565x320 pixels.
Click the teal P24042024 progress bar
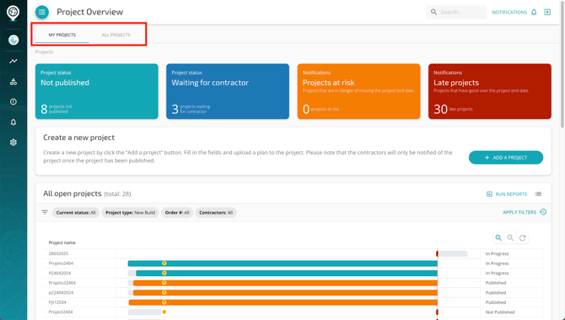coord(287,273)
